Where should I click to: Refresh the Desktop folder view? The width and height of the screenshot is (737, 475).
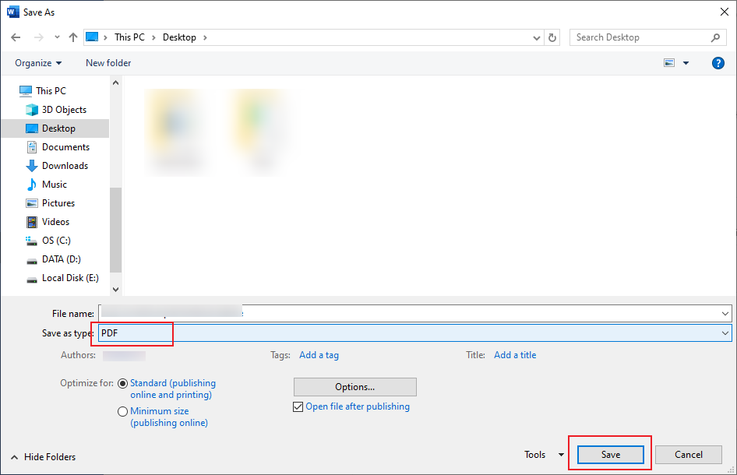click(x=552, y=37)
